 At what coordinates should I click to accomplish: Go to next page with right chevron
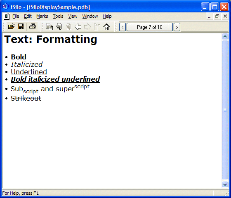point(177,27)
